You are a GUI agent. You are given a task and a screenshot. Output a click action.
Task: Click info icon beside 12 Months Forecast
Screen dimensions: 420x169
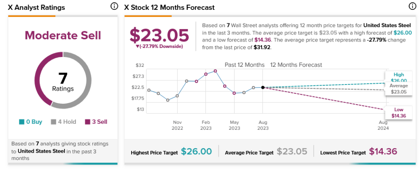pyautogui.click(x=412, y=7)
